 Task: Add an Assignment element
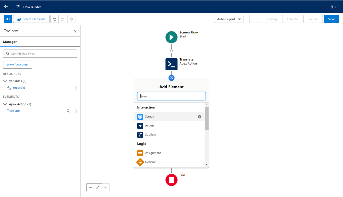[153, 153]
